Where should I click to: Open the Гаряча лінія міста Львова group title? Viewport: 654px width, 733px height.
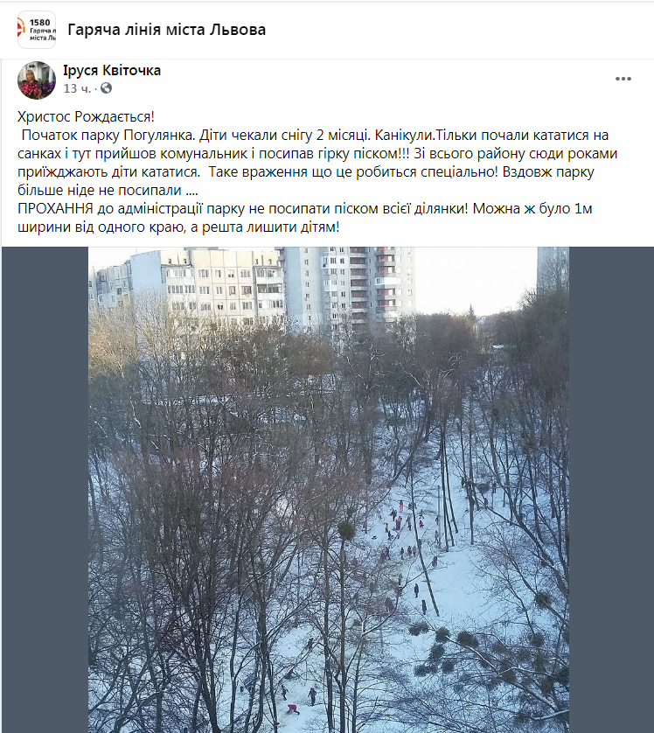point(167,30)
